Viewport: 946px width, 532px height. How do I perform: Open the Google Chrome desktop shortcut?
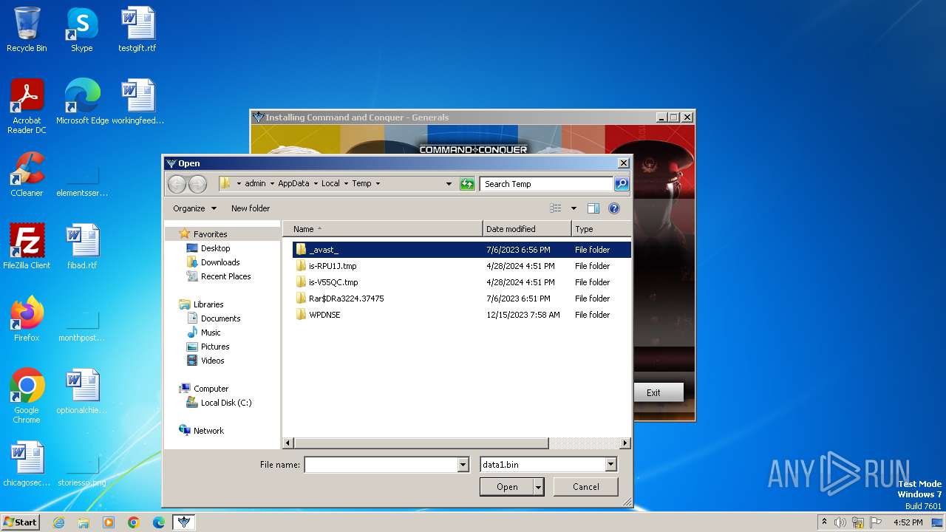pos(27,396)
